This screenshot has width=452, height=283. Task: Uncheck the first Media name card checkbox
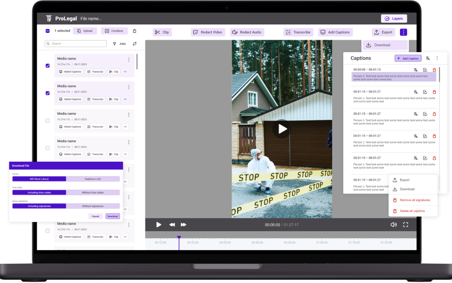(x=48, y=66)
